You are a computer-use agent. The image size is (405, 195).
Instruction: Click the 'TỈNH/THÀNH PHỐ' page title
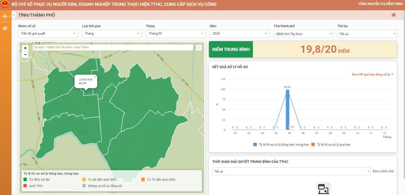tap(37, 15)
